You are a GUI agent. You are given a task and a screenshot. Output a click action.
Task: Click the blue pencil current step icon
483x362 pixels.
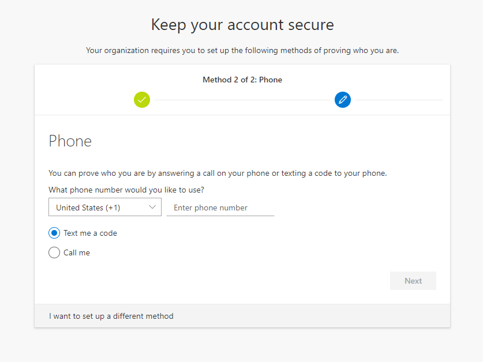pyautogui.click(x=343, y=100)
